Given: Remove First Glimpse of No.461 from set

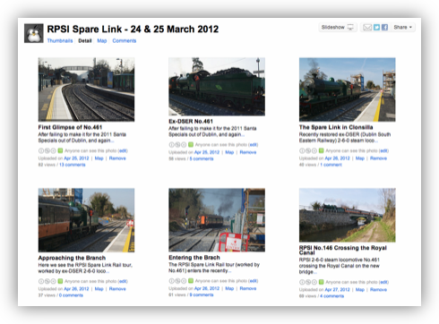Looking at the screenshot, I should 117,158.
